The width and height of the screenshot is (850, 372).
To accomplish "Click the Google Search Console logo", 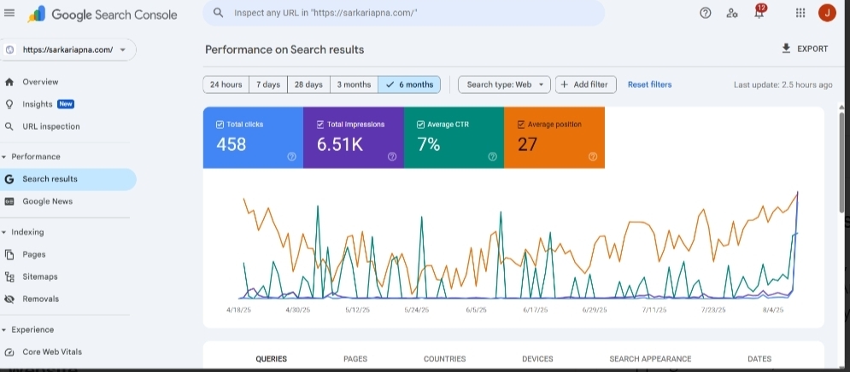I will pyautogui.click(x=103, y=15).
